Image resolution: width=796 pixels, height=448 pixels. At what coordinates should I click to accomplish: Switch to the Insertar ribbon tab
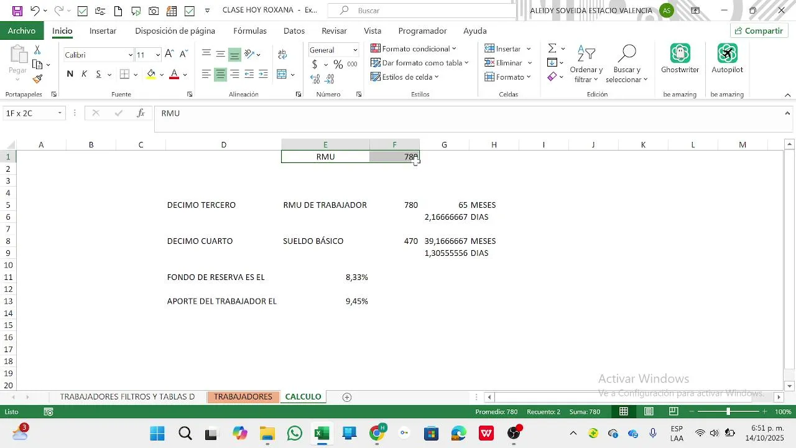[x=103, y=30]
